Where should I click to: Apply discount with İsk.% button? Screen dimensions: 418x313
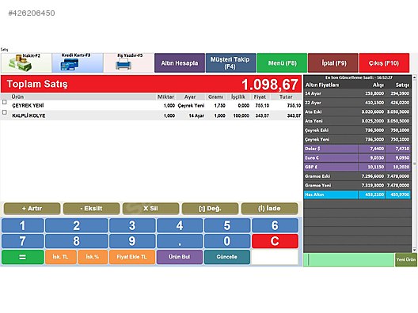coord(93,257)
